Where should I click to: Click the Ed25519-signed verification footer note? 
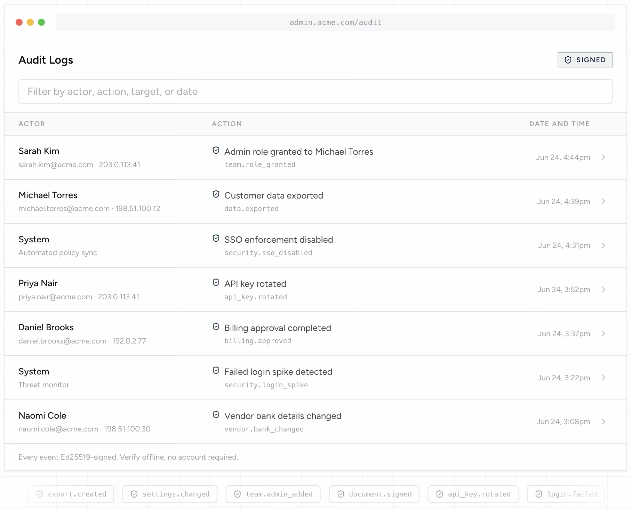tap(128, 457)
